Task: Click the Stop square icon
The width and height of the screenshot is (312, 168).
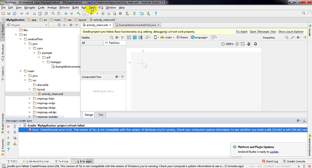Action: pyautogui.click(x=120, y=14)
